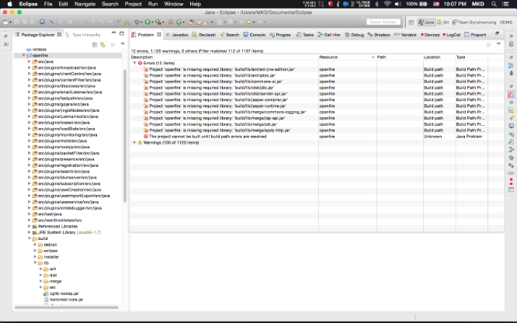This screenshot has width=517, height=323.
Task: Switch to the Git perspective
Action: pyautogui.click(x=443, y=23)
